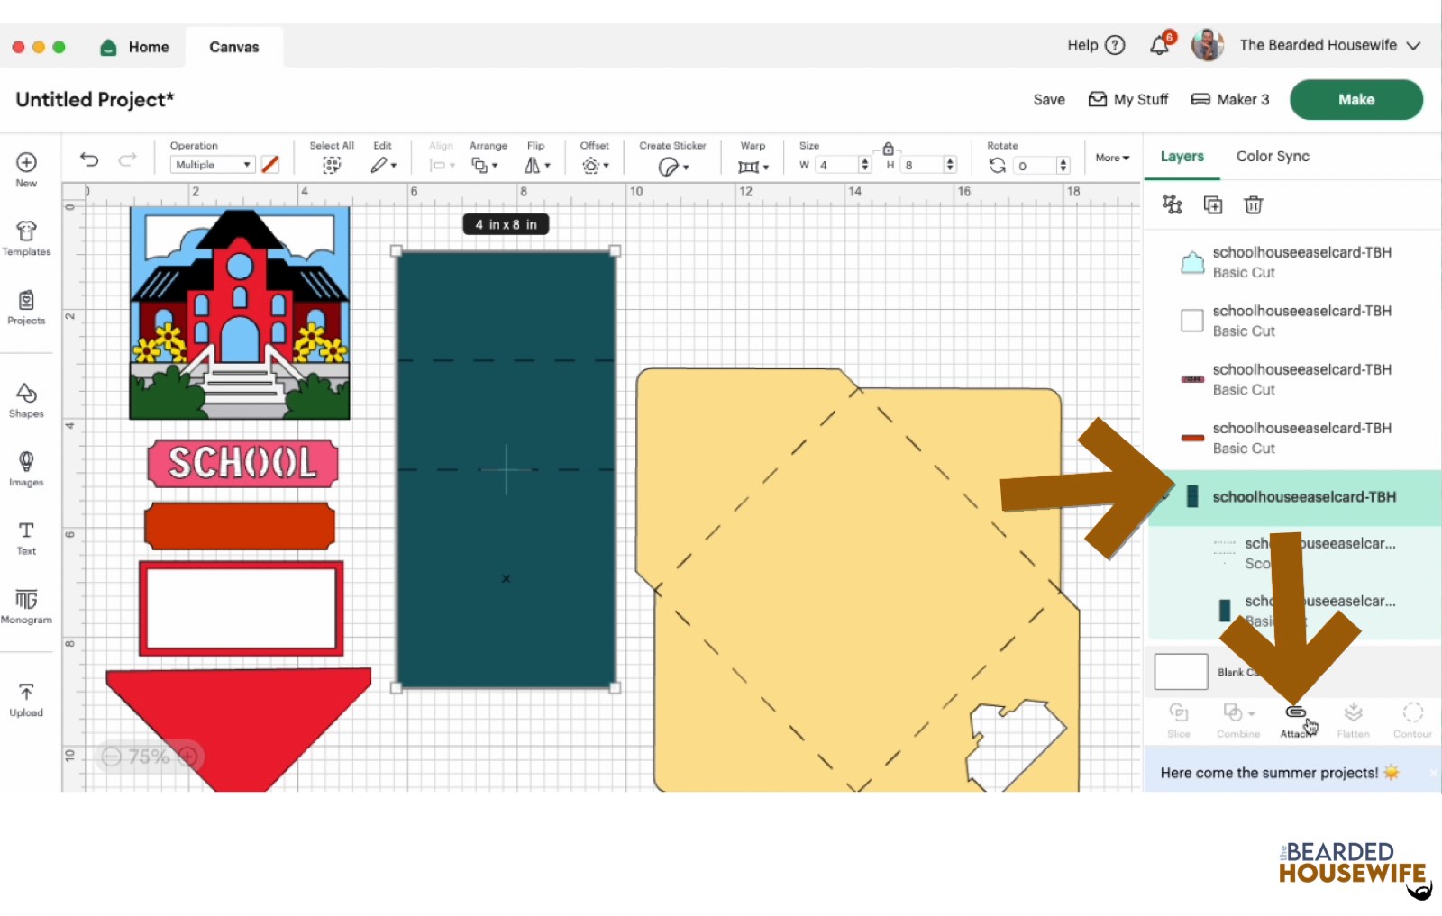Select the Maker 3 machine
The height and width of the screenshot is (916, 1442).
point(1230,100)
